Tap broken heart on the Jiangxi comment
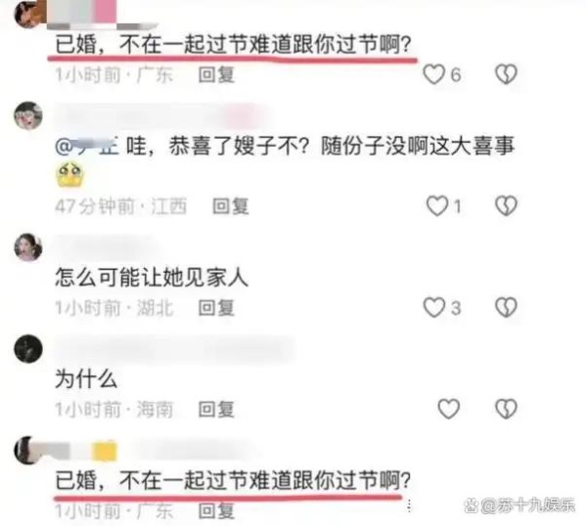This screenshot has width=587, height=526. (x=506, y=205)
